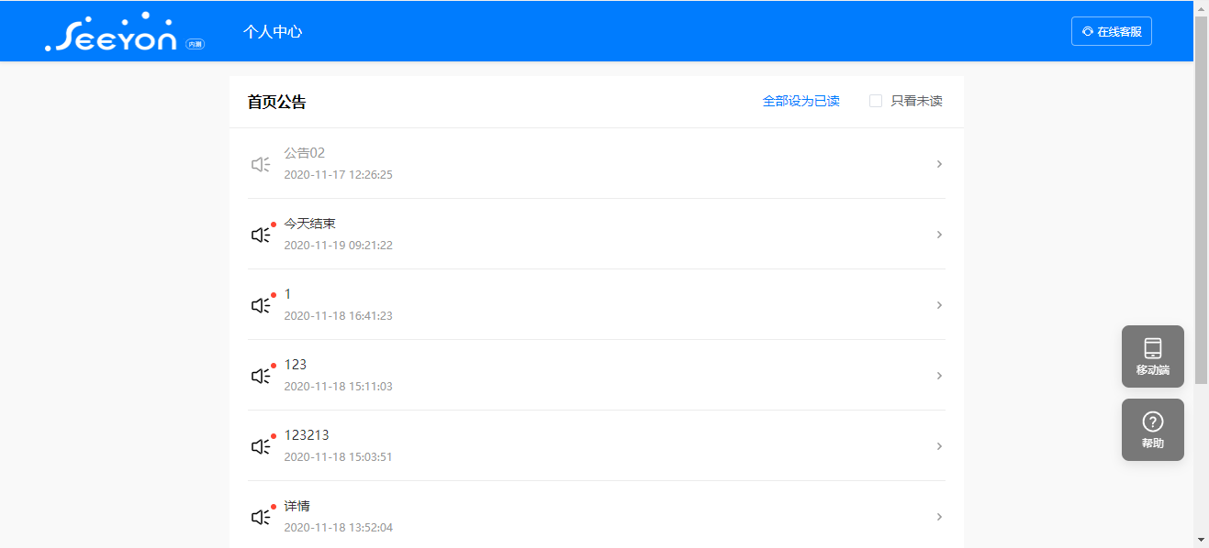Screen dimensions: 1209x548
Task: Click the vertical scrollbar thumb
Action: [x=1202, y=202]
